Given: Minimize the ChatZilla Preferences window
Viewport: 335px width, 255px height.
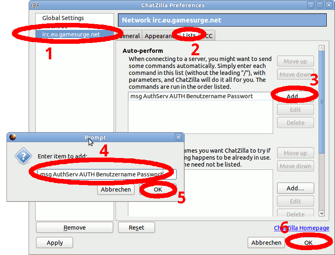Looking at the screenshot, I should pyautogui.click(x=311, y=5).
